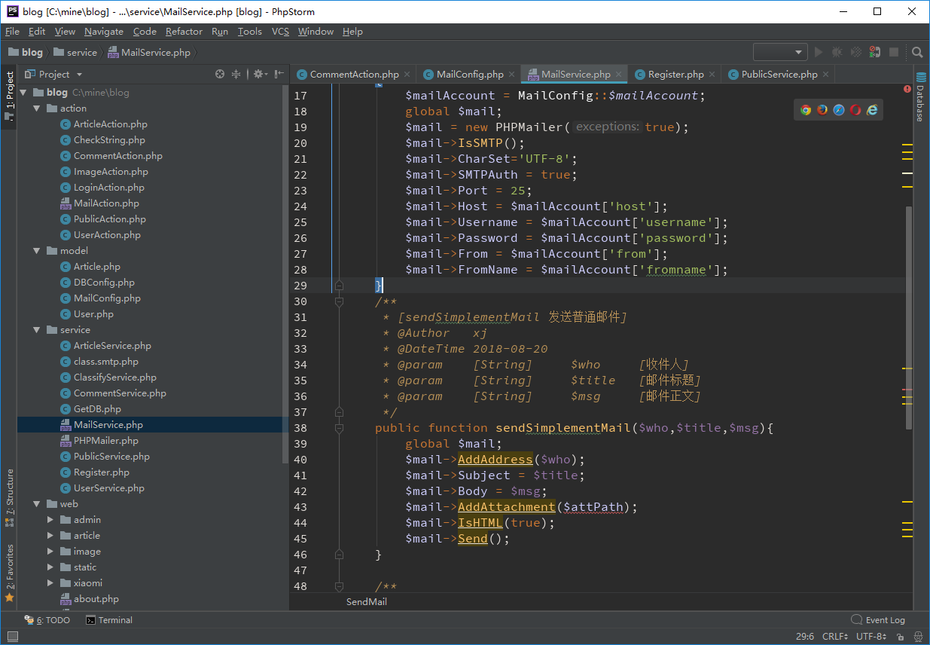The height and width of the screenshot is (645, 930).
Task: Click the SendMail breadcrumb below editor
Action: (x=367, y=602)
